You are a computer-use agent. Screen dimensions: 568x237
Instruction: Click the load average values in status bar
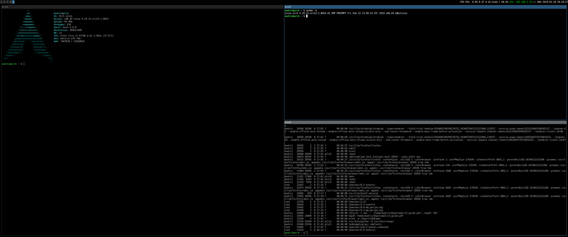[481, 2]
